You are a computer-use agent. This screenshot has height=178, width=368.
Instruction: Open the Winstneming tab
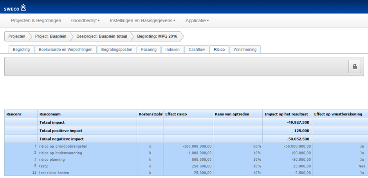pos(245,50)
